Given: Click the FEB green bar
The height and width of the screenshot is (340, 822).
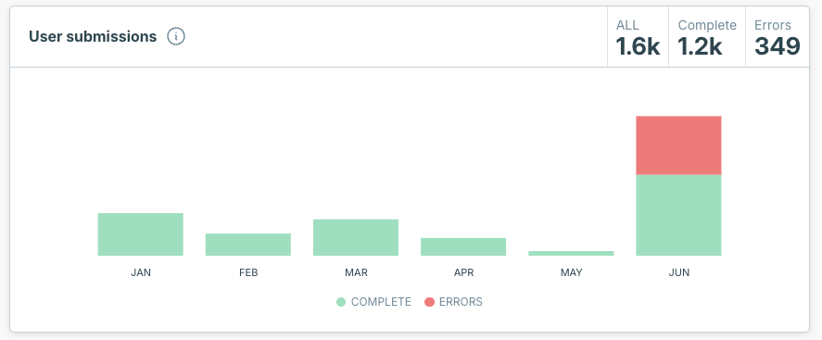Looking at the screenshot, I should click(x=248, y=245).
